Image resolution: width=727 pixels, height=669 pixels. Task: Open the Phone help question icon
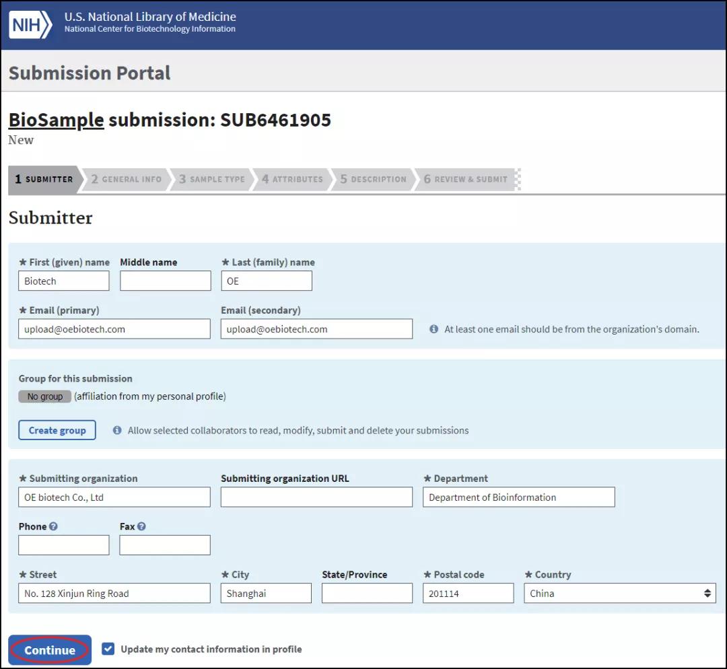coord(53,526)
